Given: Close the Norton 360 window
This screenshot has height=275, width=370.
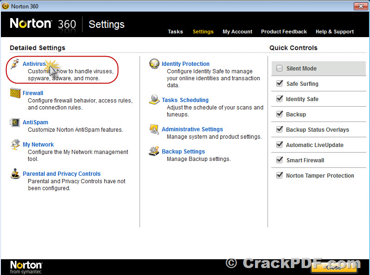Looking at the screenshot, I should (x=361, y=6).
